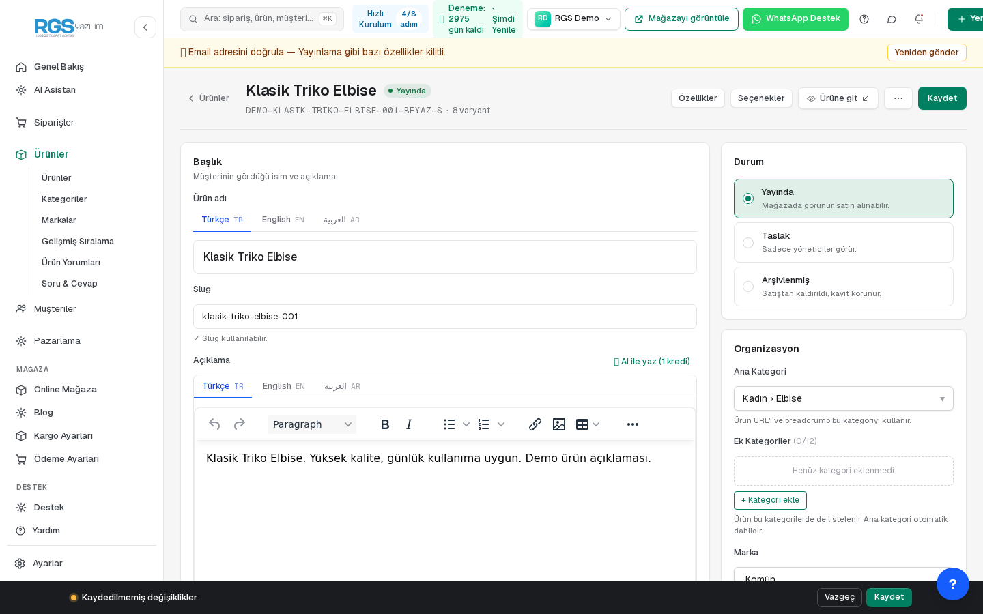Collapse the sidebar with the chevron button
Image resolution: width=983 pixels, height=614 pixels.
click(145, 27)
